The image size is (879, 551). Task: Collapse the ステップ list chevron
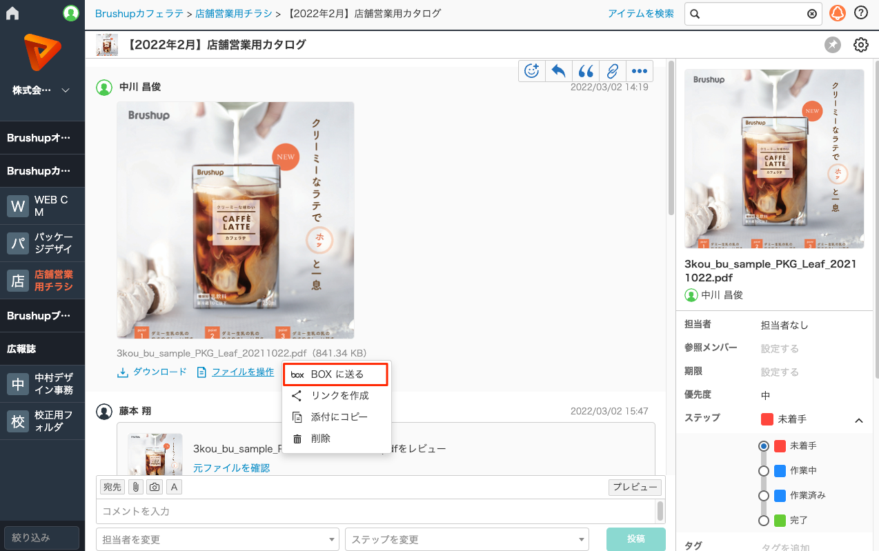point(859,420)
